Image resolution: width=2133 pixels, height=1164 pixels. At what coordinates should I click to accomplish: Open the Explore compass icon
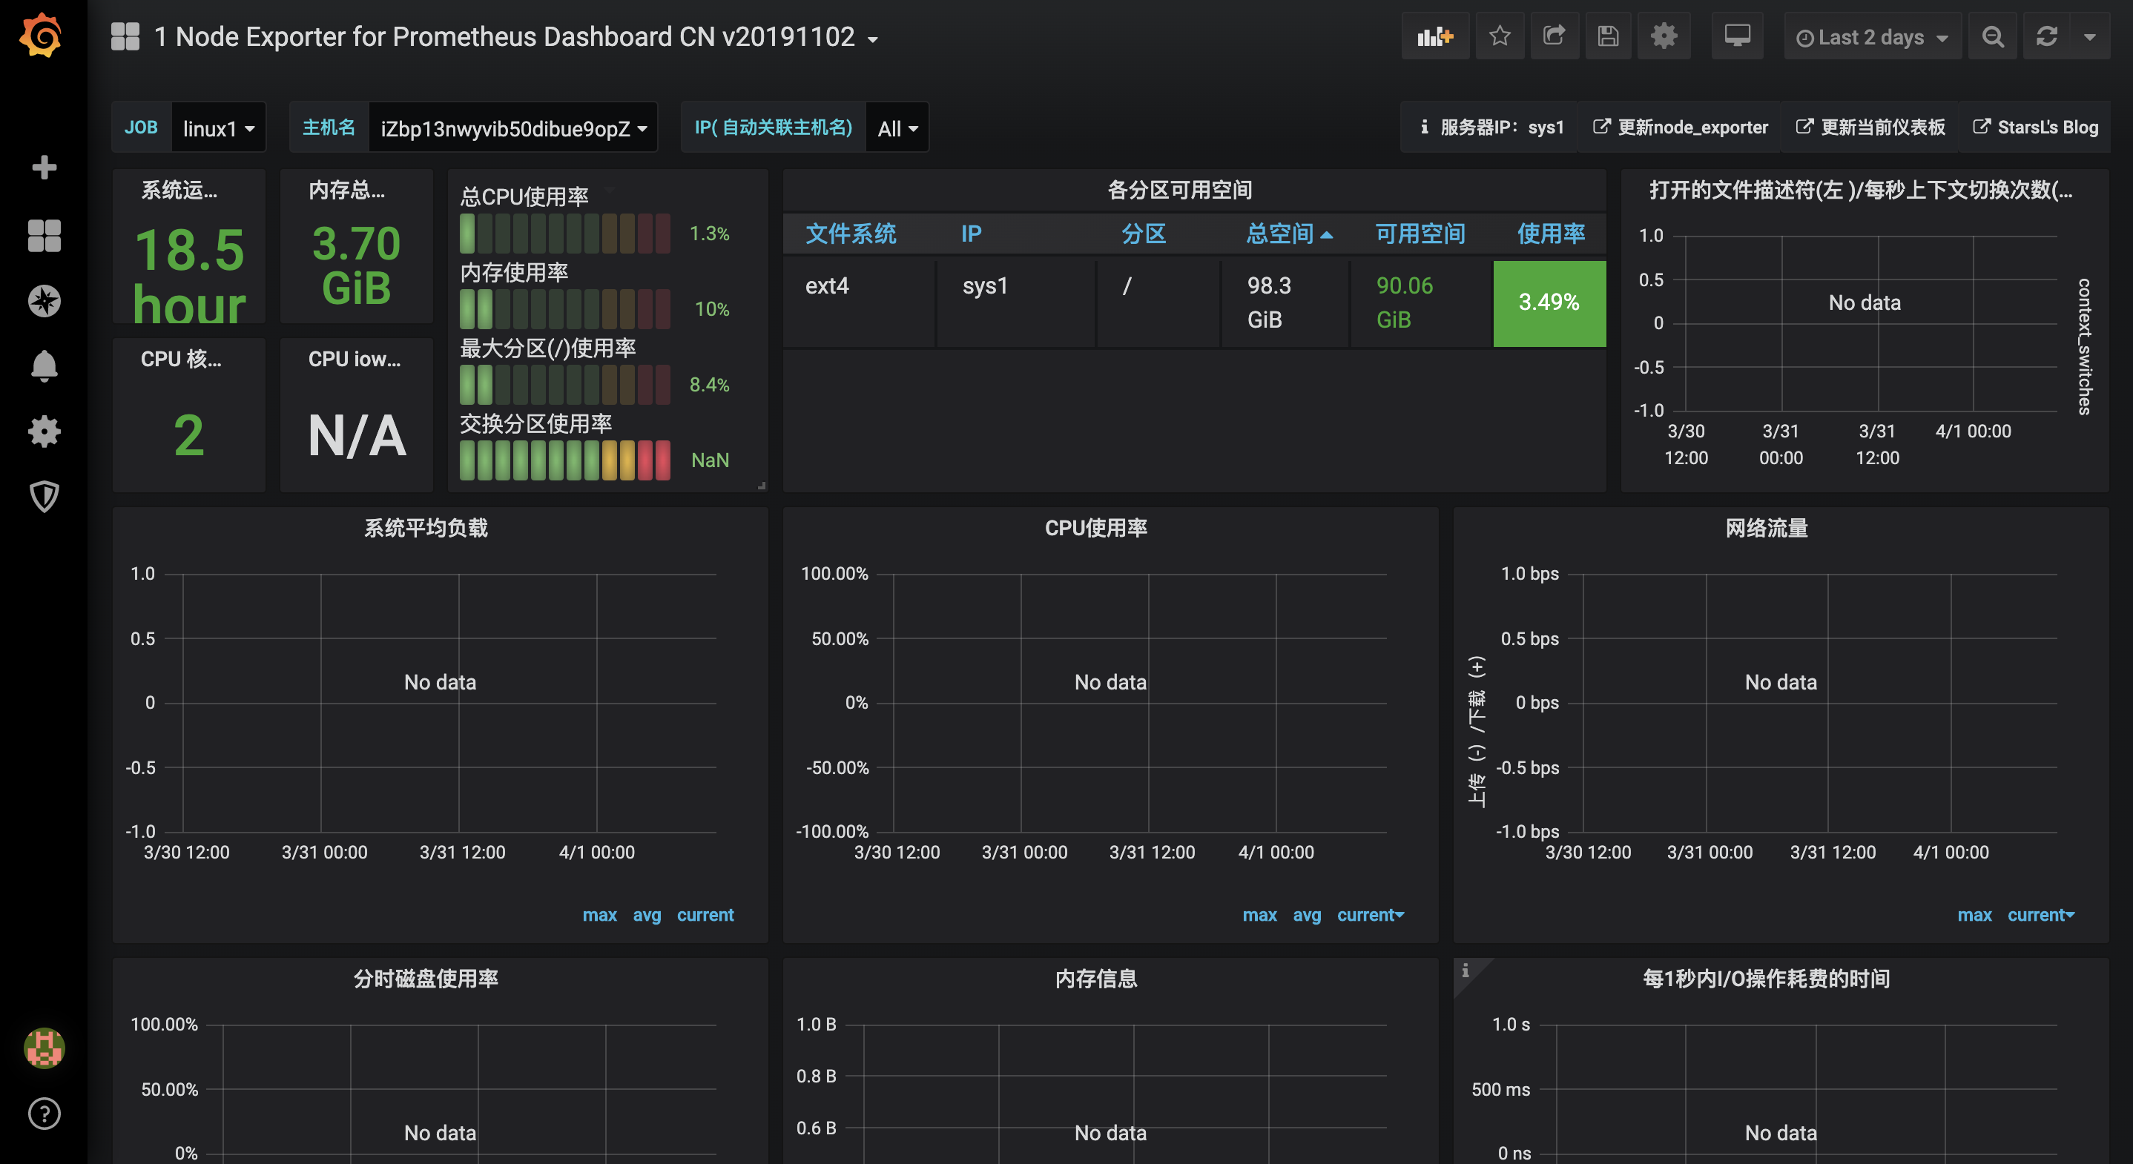coord(44,300)
